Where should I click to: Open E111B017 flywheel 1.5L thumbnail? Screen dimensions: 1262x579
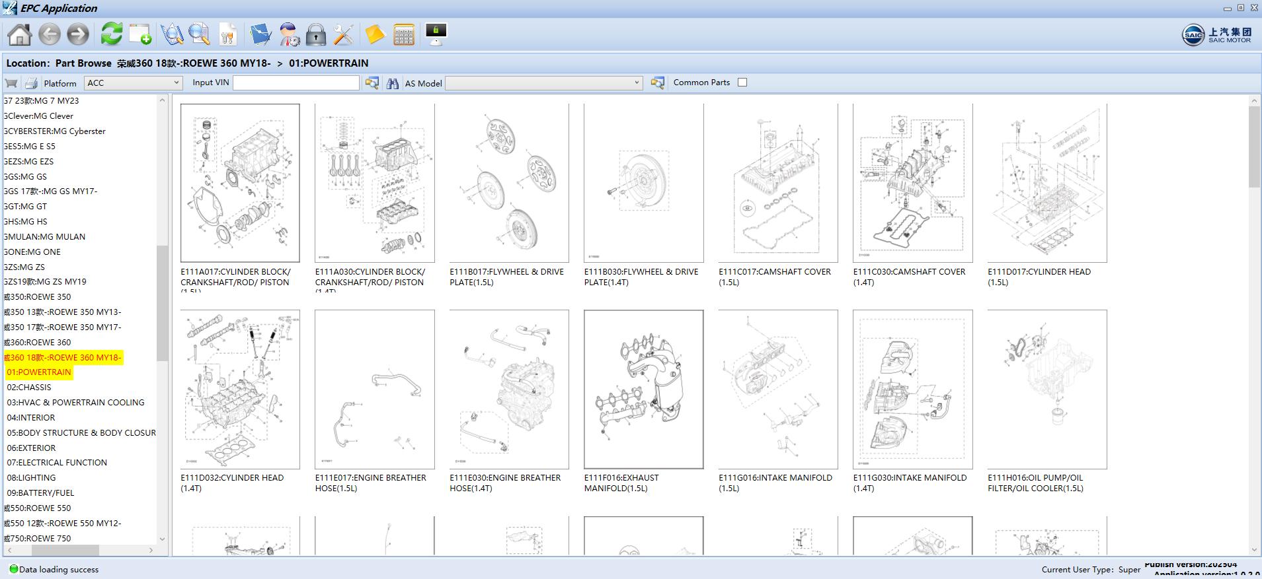click(509, 183)
